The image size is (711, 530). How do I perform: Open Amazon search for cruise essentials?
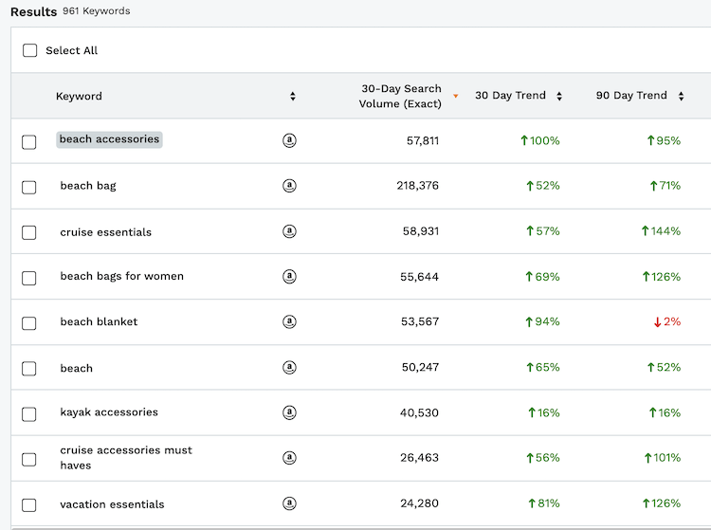(x=289, y=231)
